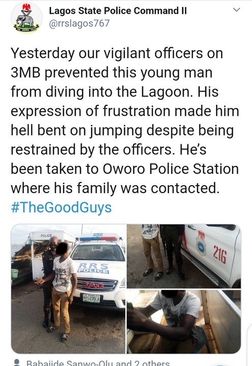Follow the #TheGoodGuys hashtag

[61, 207]
